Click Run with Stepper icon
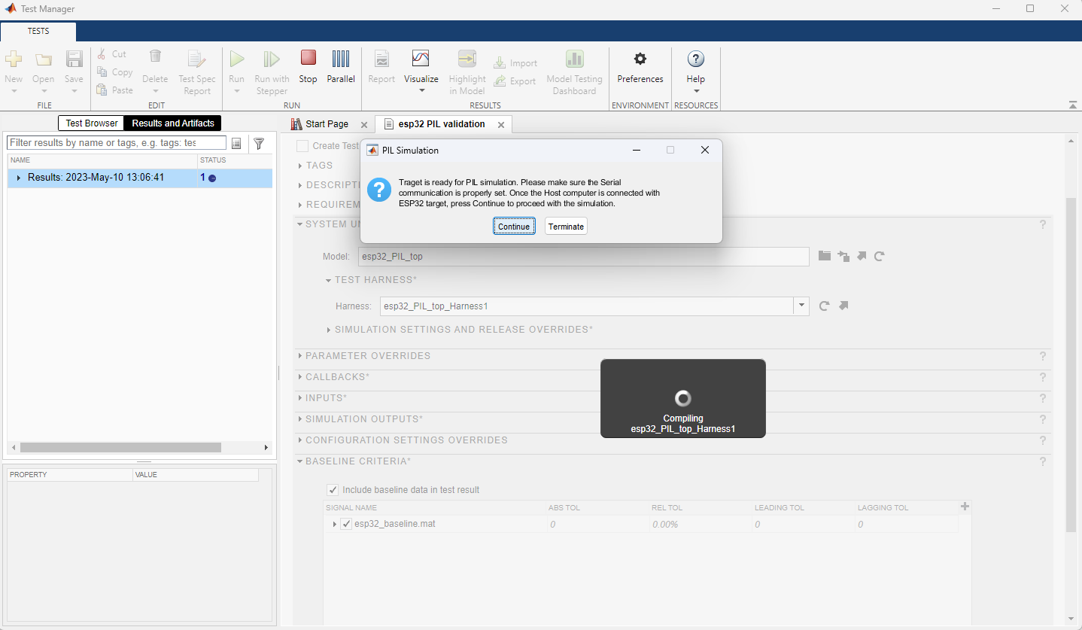 [x=272, y=59]
